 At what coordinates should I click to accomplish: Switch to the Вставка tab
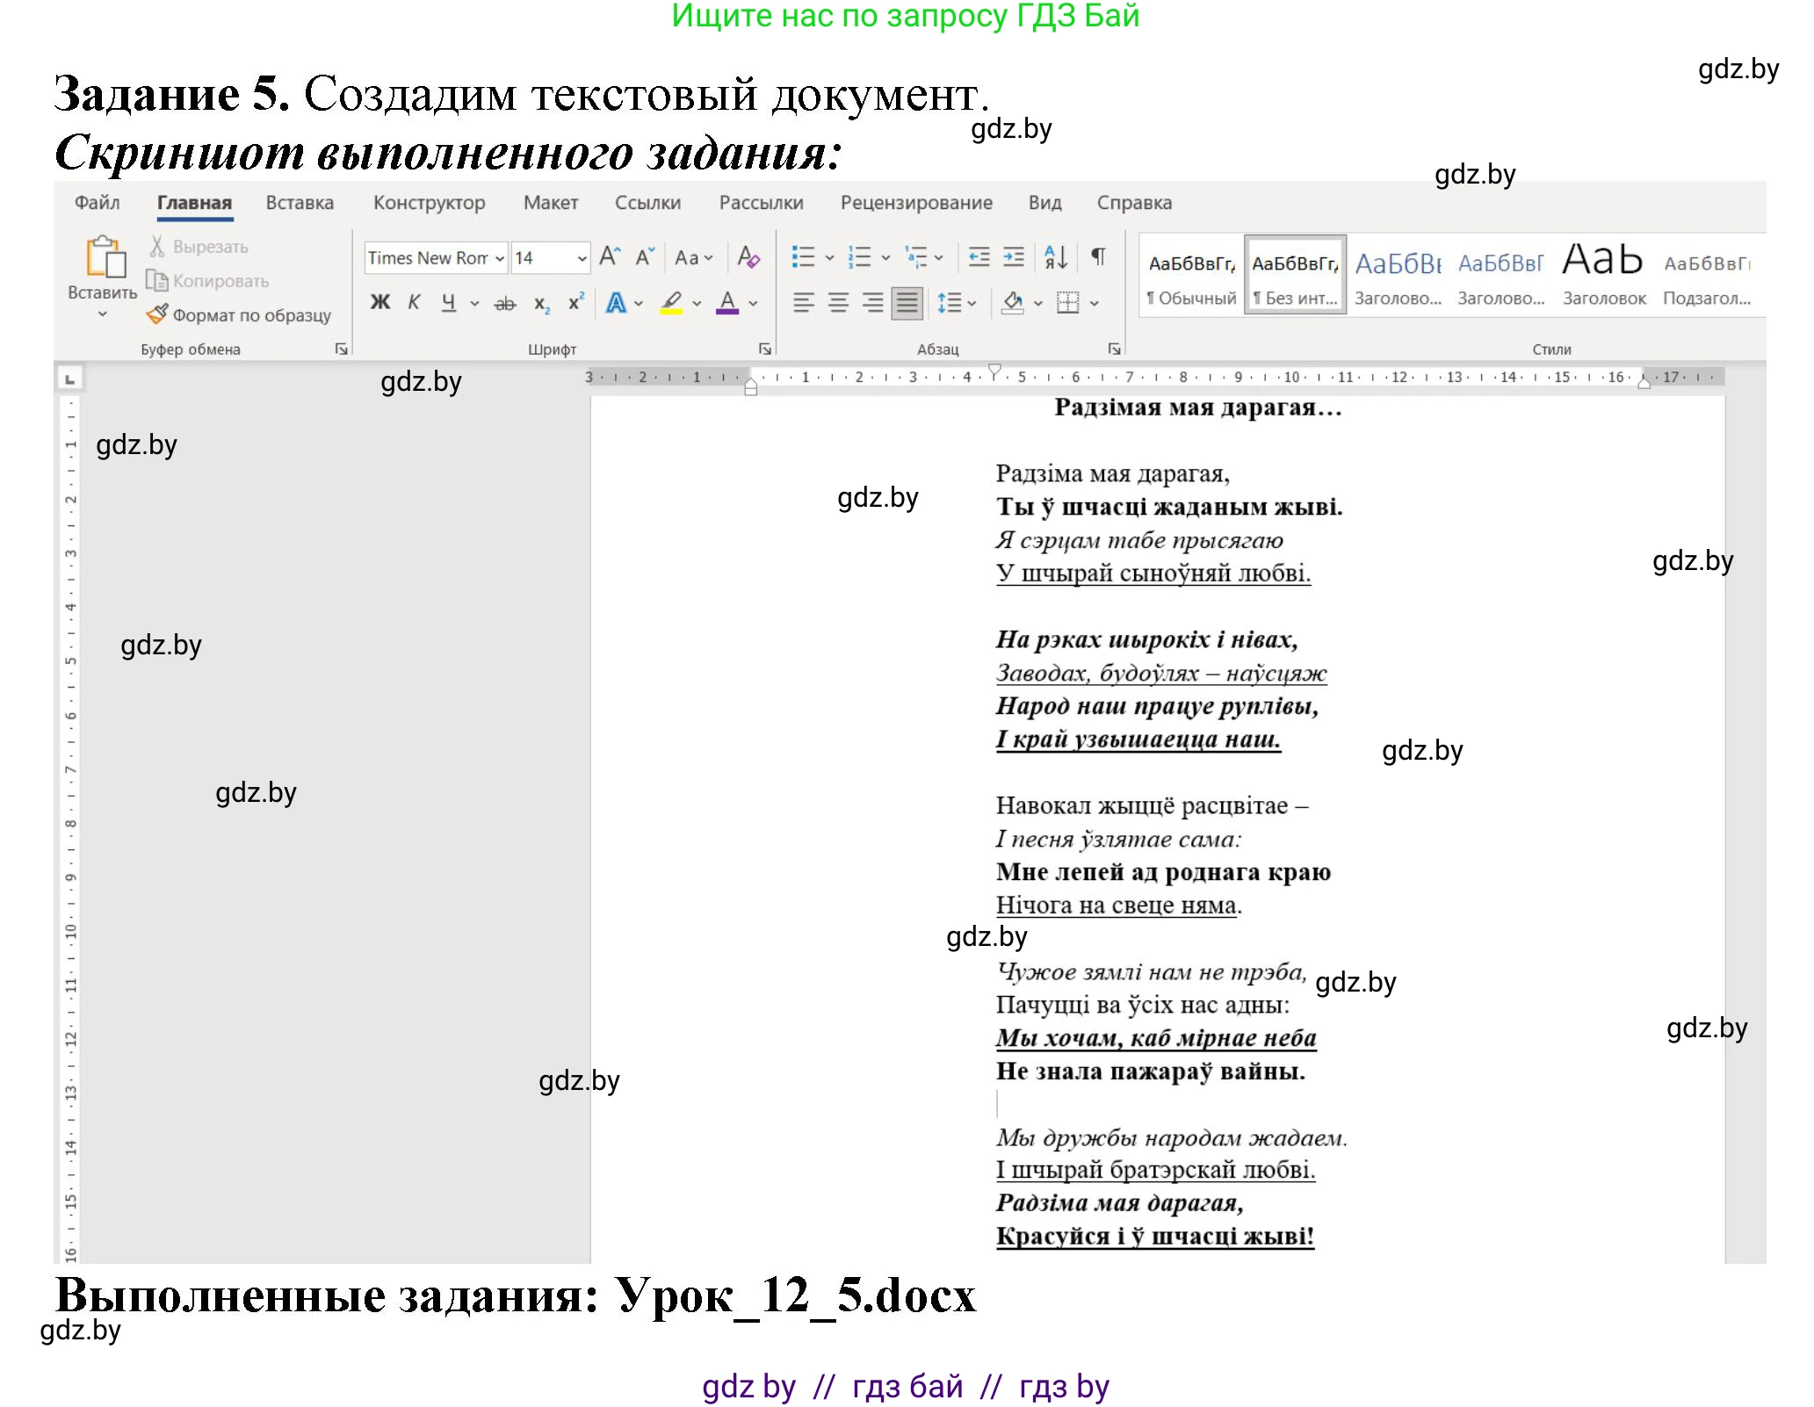[x=300, y=203]
